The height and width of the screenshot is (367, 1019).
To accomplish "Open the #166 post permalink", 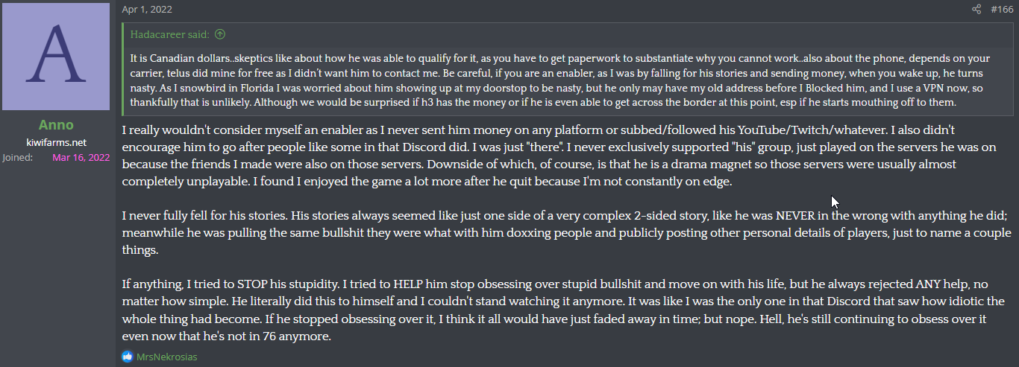I will 1001,9.
